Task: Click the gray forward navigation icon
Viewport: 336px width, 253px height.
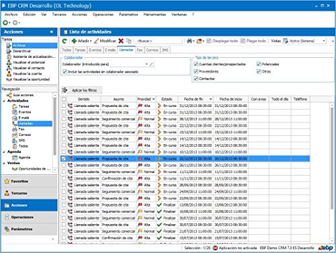Action: click(15, 23)
